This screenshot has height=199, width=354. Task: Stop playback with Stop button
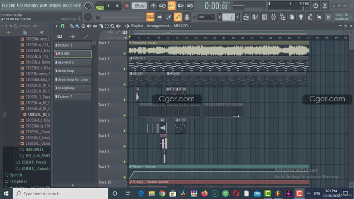[x=117, y=6]
